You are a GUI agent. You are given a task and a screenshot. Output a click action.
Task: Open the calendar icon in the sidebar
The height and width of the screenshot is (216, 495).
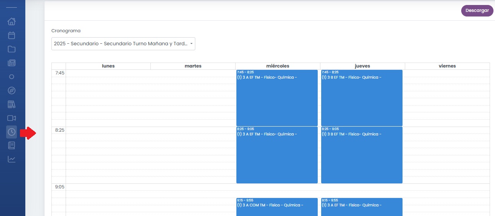[12, 35]
